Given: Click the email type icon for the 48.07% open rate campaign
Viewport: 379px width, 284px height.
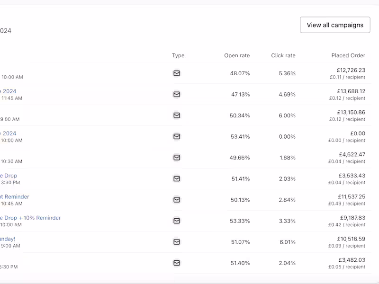Looking at the screenshot, I should 177,73.
